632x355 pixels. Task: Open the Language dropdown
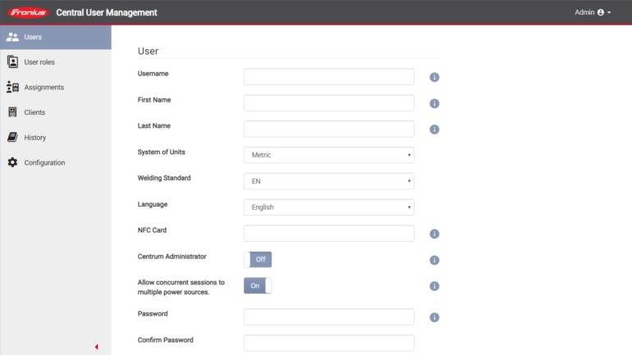328,207
